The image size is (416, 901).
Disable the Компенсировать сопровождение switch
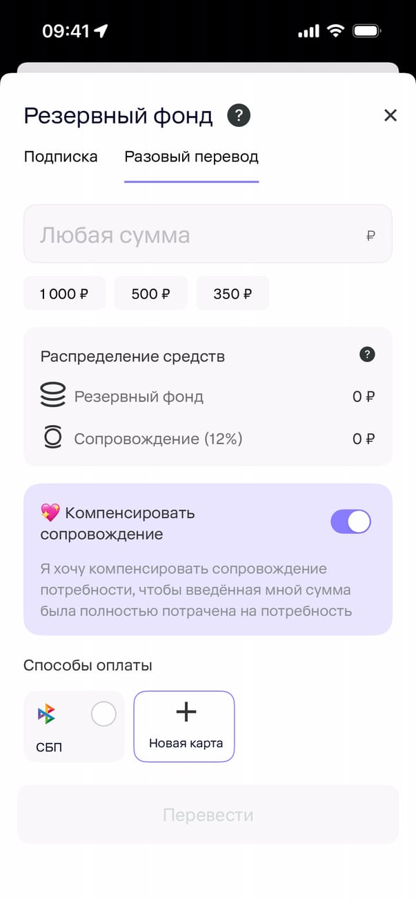coord(350,522)
